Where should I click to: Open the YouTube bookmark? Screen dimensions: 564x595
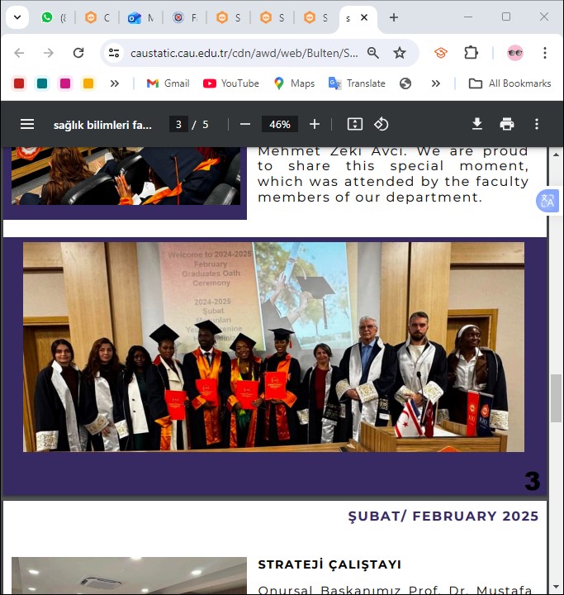click(231, 83)
